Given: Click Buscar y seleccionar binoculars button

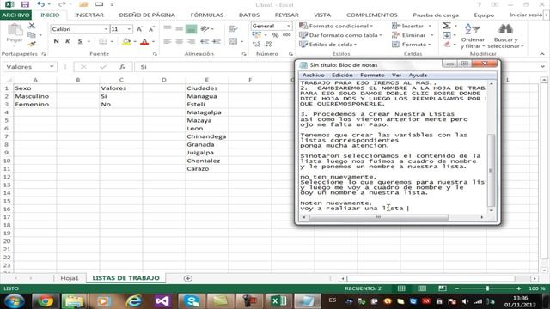Looking at the screenshot, I should point(505,36).
